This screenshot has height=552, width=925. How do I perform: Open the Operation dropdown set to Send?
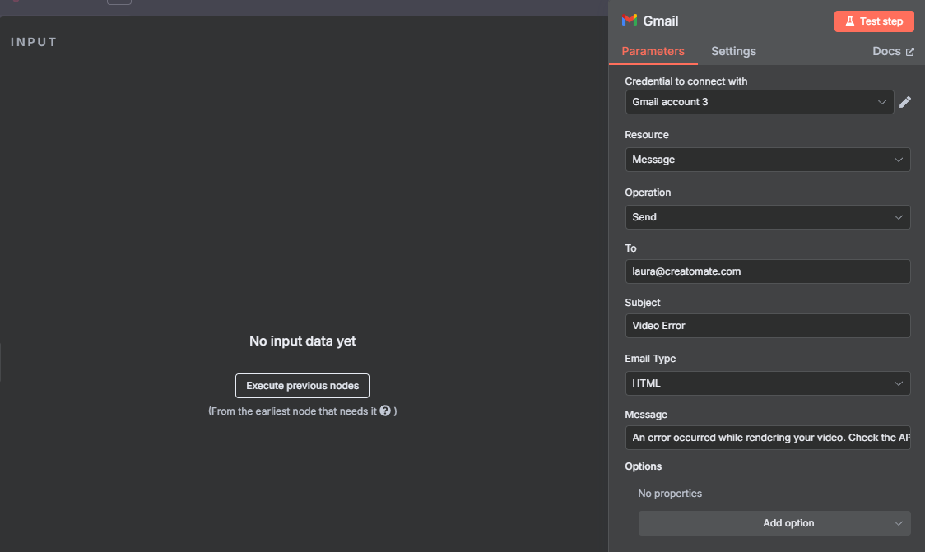(x=767, y=217)
